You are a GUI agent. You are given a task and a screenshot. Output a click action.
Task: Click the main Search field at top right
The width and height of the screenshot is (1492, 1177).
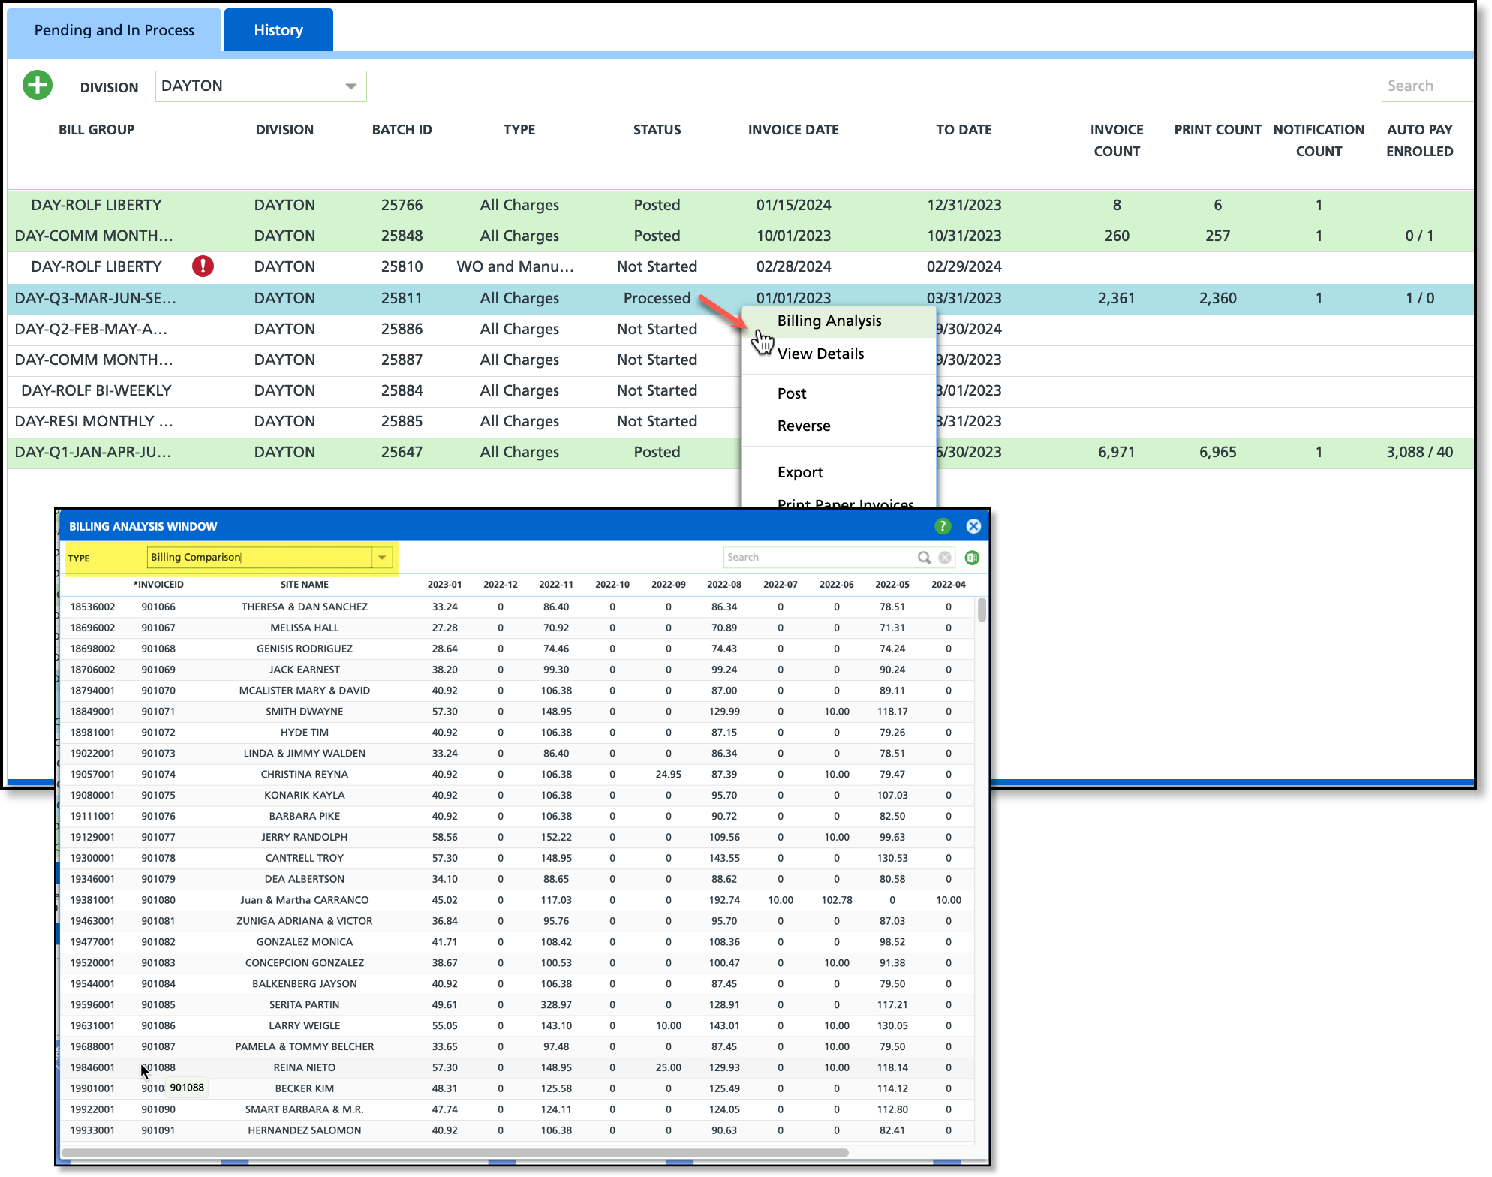[x=1426, y=86]
